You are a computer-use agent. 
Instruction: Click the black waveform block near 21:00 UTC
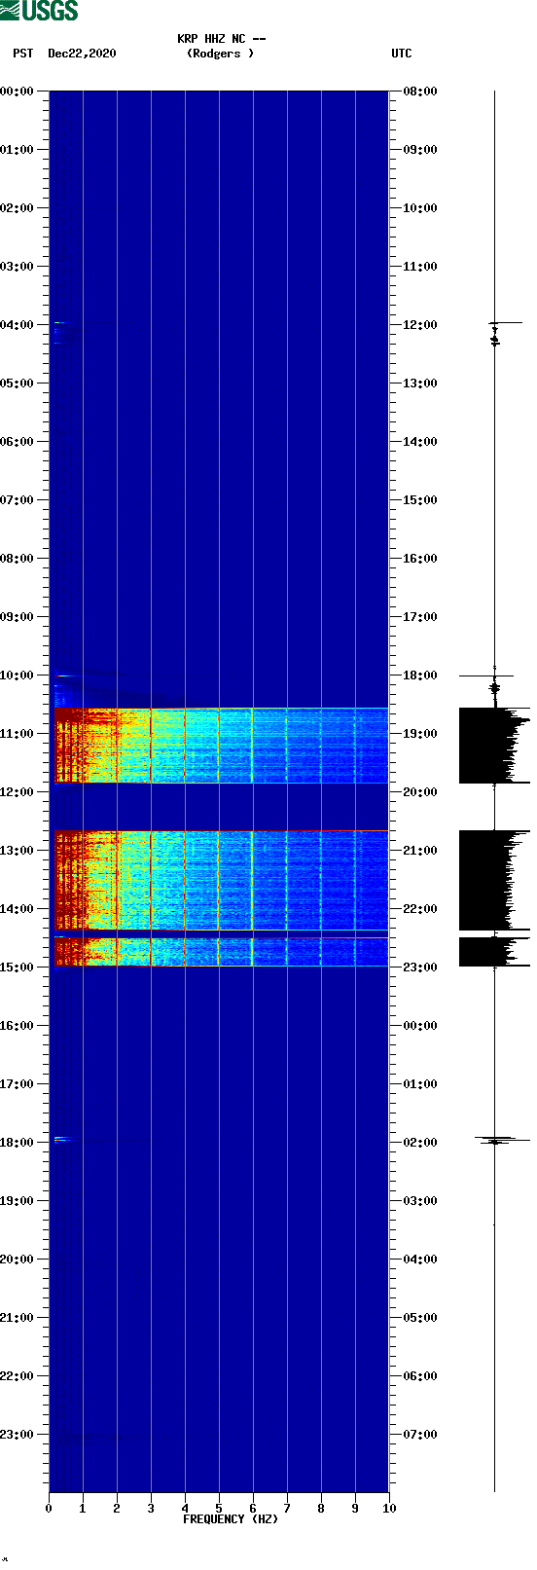tap(494, 880)
